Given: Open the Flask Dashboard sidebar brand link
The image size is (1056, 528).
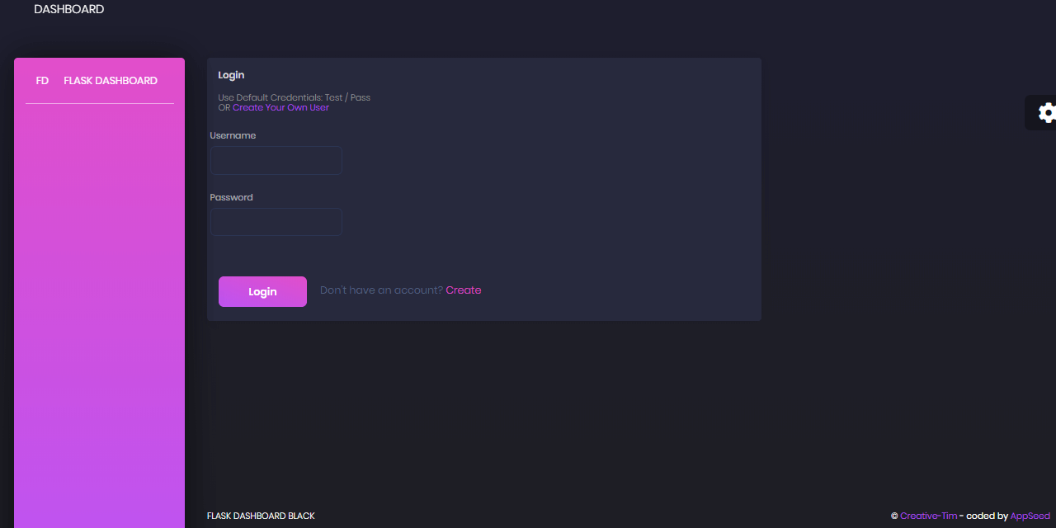Looking at the screenshot, I should [111, 81].
